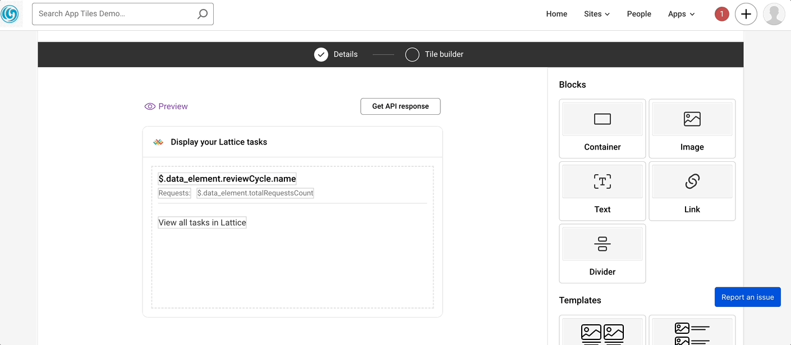
Task: Click Get API response button
Action: [401, 106]
